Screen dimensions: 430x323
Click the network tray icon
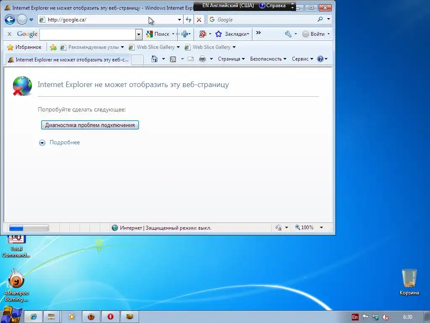[375, 317]
